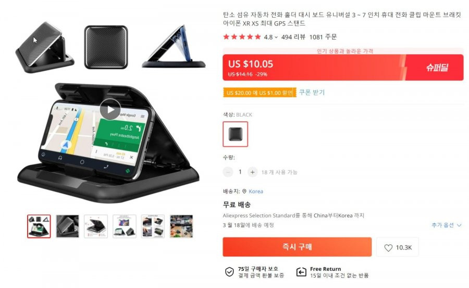Expand the 추가 옵션 shipping options
The width and height of the screenshot is (469, 288).
coord(446,225)
